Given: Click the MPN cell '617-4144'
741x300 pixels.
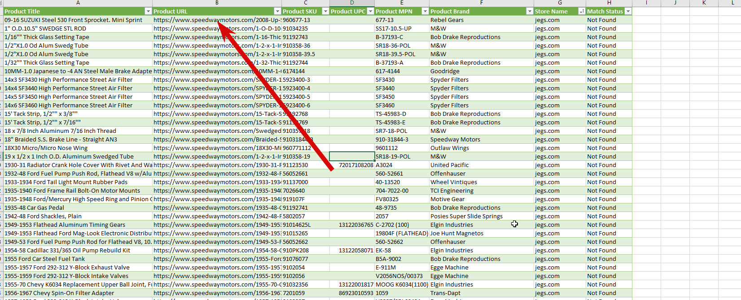Looking at the screenshot, I should coord(402,71).
